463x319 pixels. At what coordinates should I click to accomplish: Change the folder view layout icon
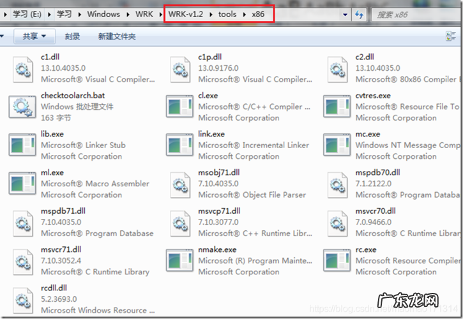(450, 36)
